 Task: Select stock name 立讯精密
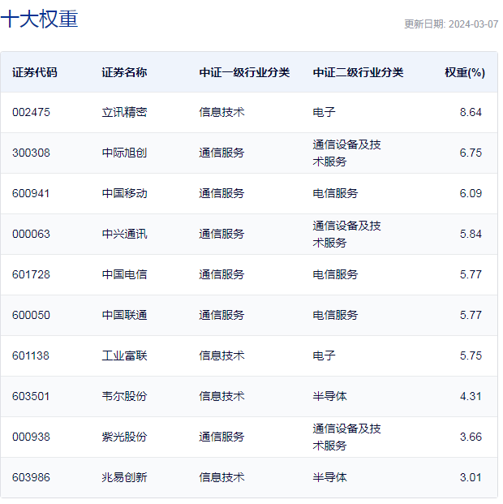click(124, 112)
